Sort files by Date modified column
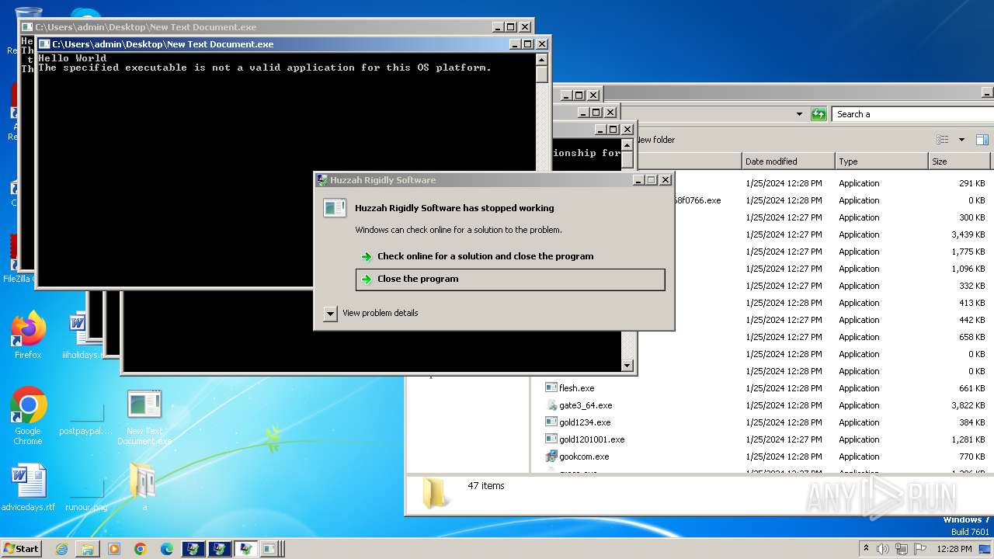The image size is (994, 559). (788, 161)
